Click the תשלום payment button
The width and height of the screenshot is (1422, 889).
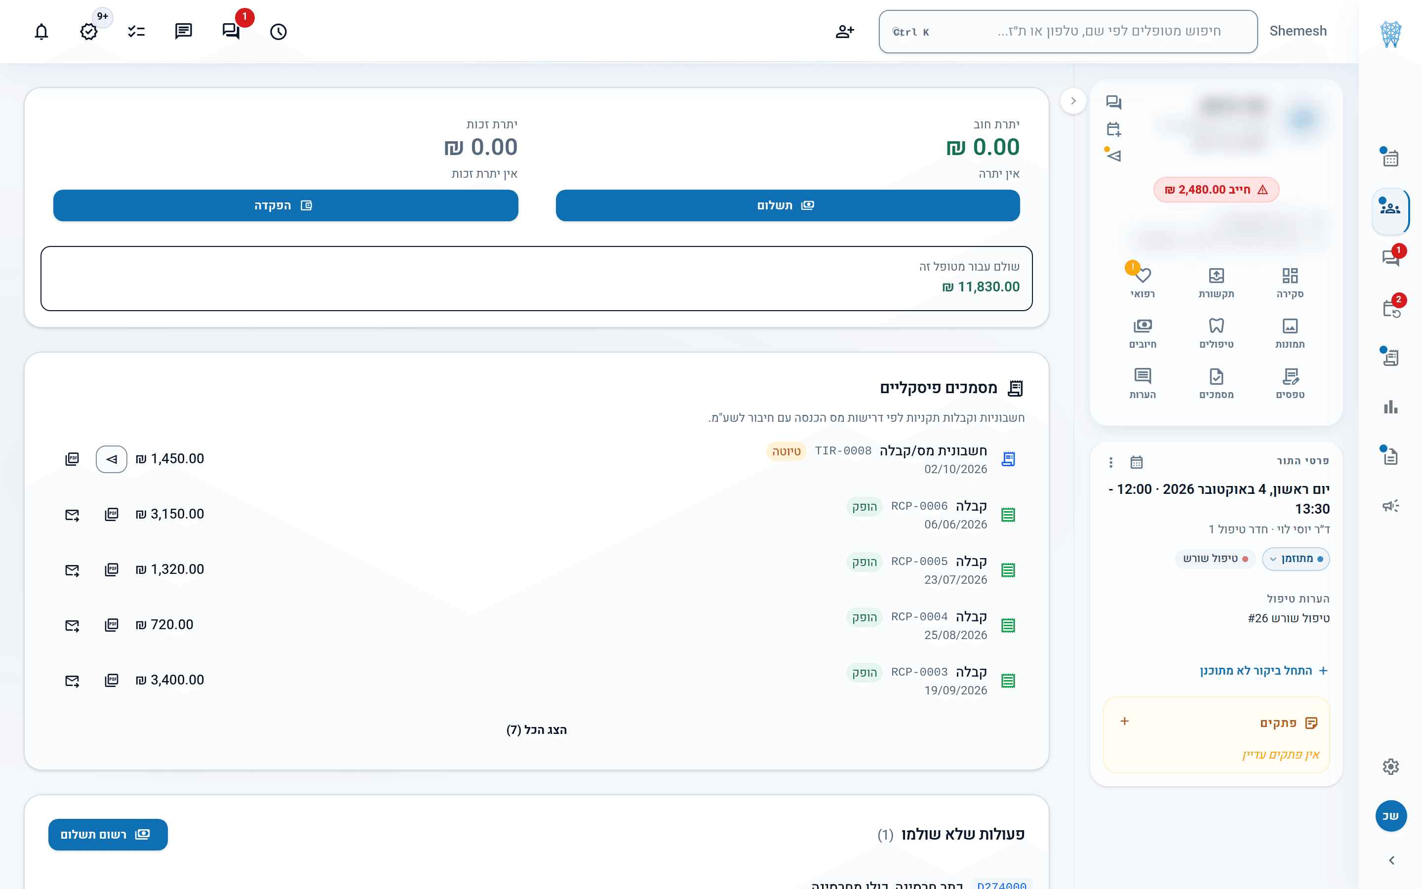coord(788,205)
